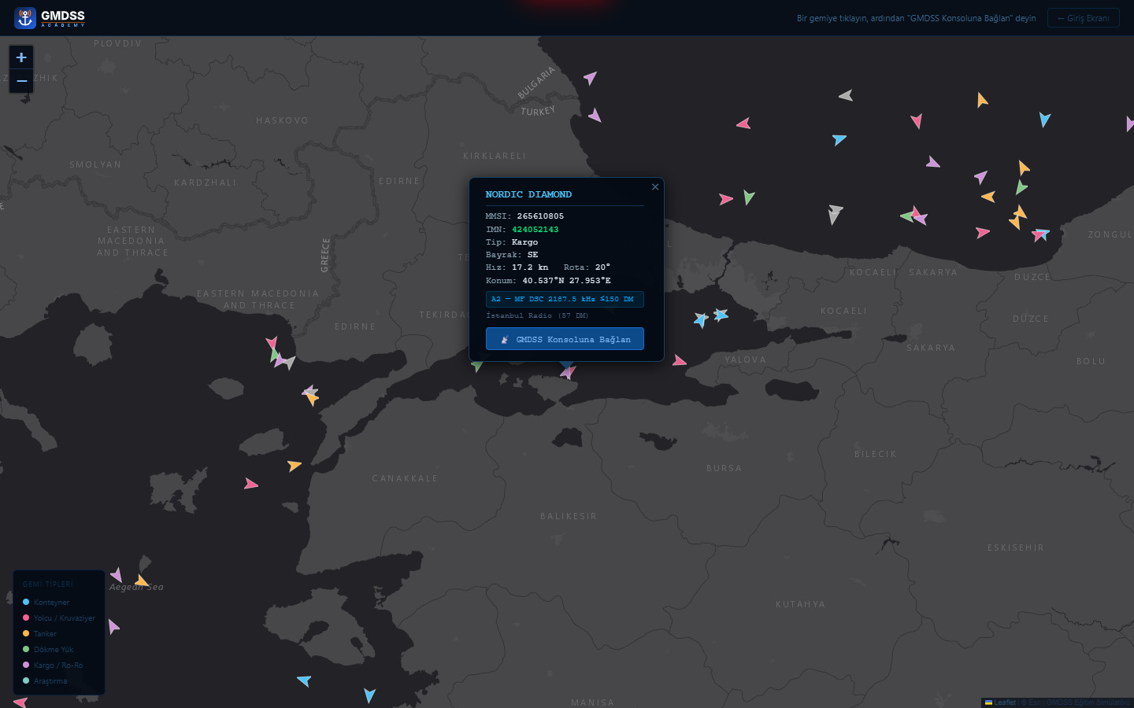Close the NORDIC DIAMOND ship popup
The width and height of the screenshot is (1134, 708).
coord(655,187)
